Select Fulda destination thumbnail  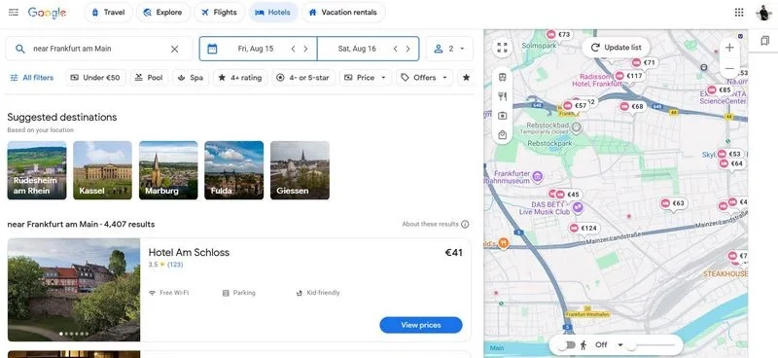(x=234, y=170)
